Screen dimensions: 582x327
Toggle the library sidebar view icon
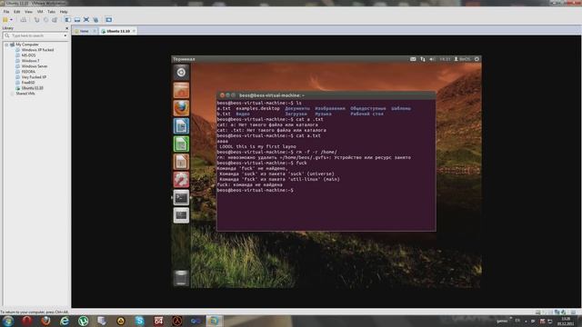pyautogui.click(x=67, y=20)
